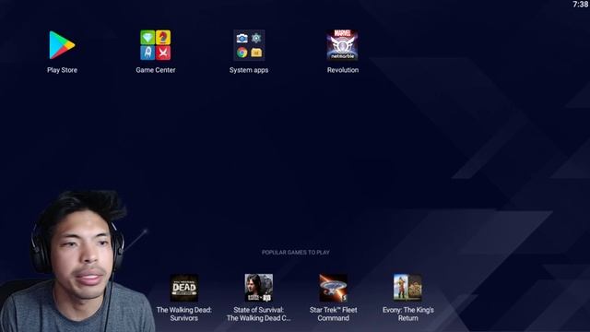This screenshot has width=590, height=332.
Task: Click "The Walking Dead: Survivors" text
Action: (184, 314)
